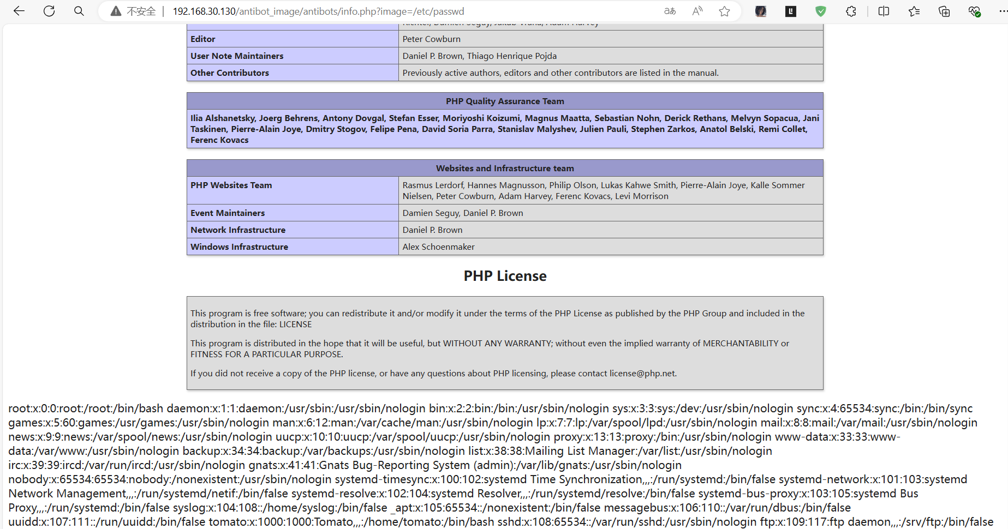Image resolution: width=1008 pixels, height=529 pixels.
Task: View the not-secure site warning
Action: point(133,11)
